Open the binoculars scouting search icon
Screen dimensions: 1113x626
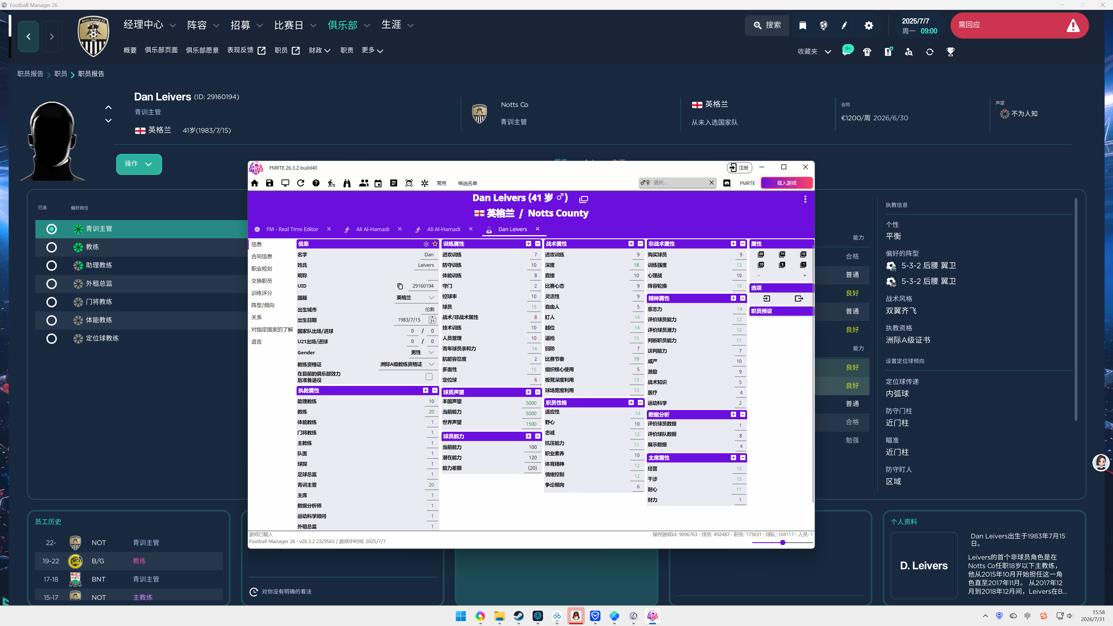coord(347,183)
